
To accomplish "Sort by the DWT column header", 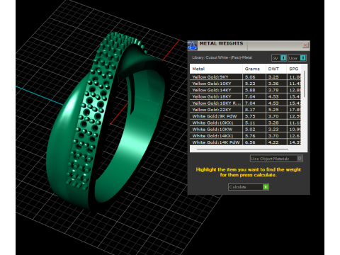I will coord(276,69).
